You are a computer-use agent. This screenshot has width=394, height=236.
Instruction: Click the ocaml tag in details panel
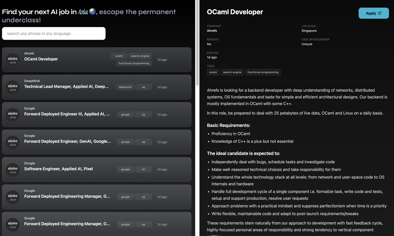213,72
